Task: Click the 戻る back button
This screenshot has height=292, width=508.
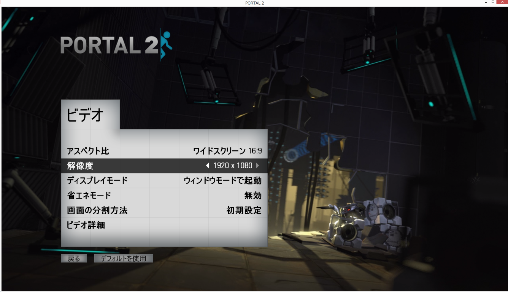Action: tap(74, 259)
